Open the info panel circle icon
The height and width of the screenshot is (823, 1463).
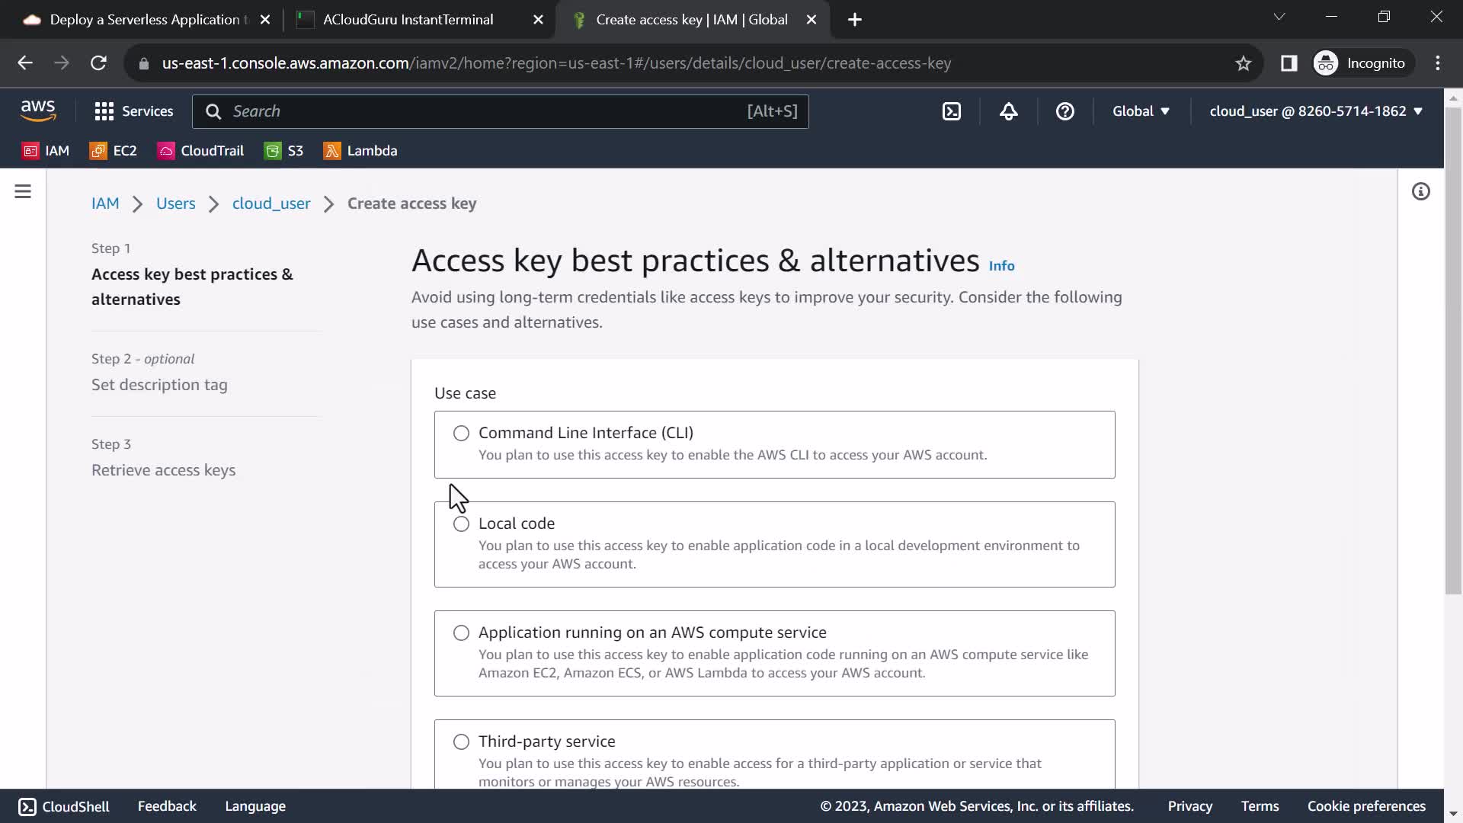[x=1420, y=191]
